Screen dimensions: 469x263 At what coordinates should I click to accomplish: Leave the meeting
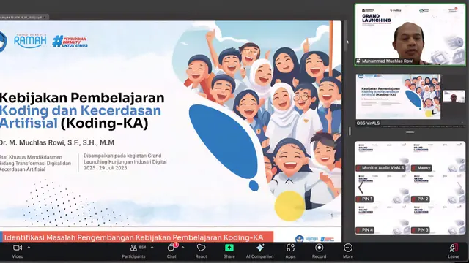(454, 251)
